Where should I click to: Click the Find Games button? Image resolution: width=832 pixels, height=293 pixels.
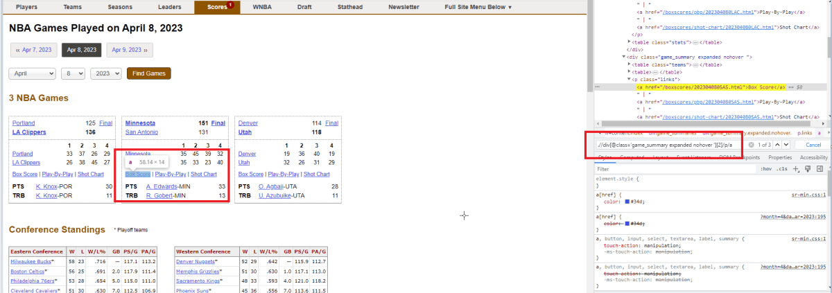149,73
